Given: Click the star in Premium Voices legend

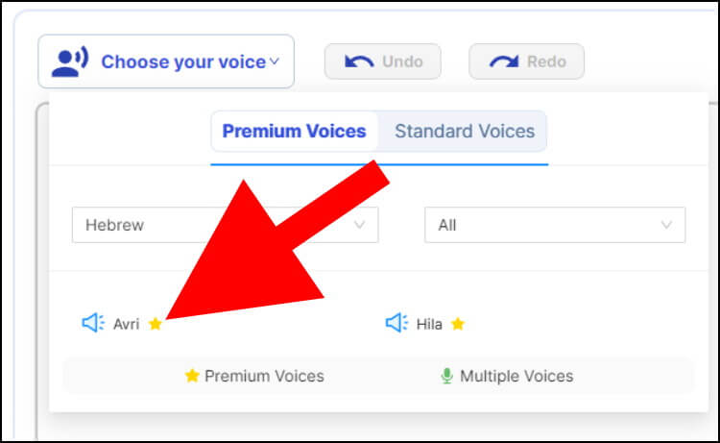Looking at the screenshot, I should [x=192, y=376].
